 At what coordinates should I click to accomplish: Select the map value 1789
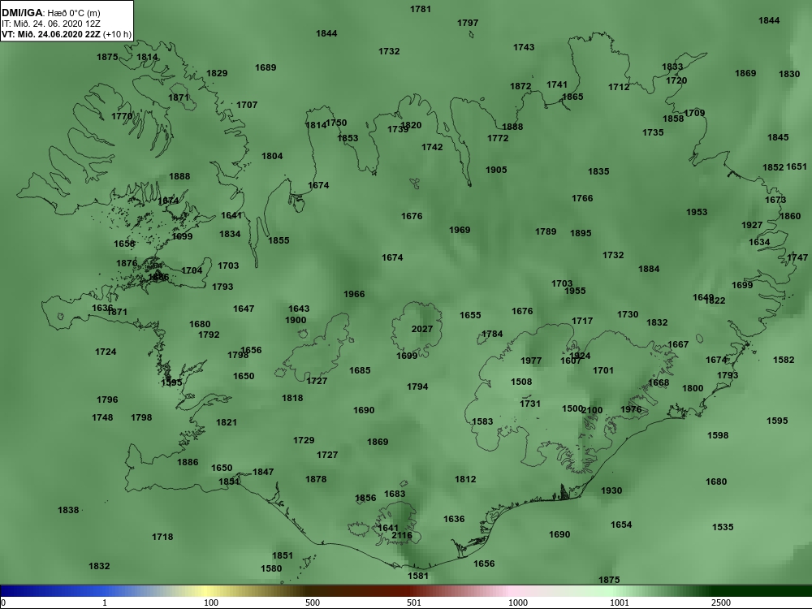[x=546, y=231]
